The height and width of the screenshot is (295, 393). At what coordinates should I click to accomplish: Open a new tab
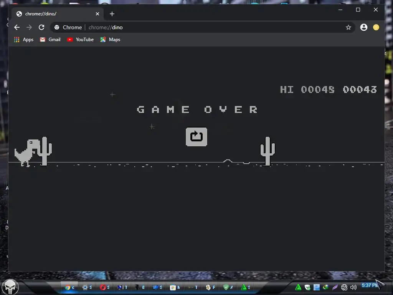[x=112, y=14]
